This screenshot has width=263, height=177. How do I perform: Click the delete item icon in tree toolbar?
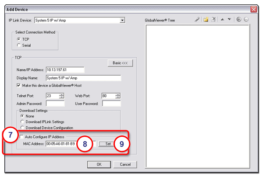(213, 20)
